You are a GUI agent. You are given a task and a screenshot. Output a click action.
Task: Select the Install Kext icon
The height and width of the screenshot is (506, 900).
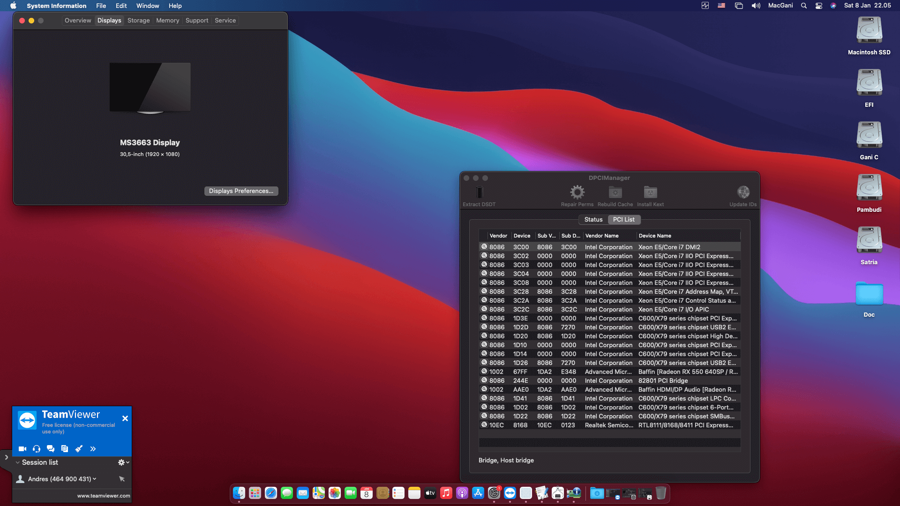(x=650, y=193)
